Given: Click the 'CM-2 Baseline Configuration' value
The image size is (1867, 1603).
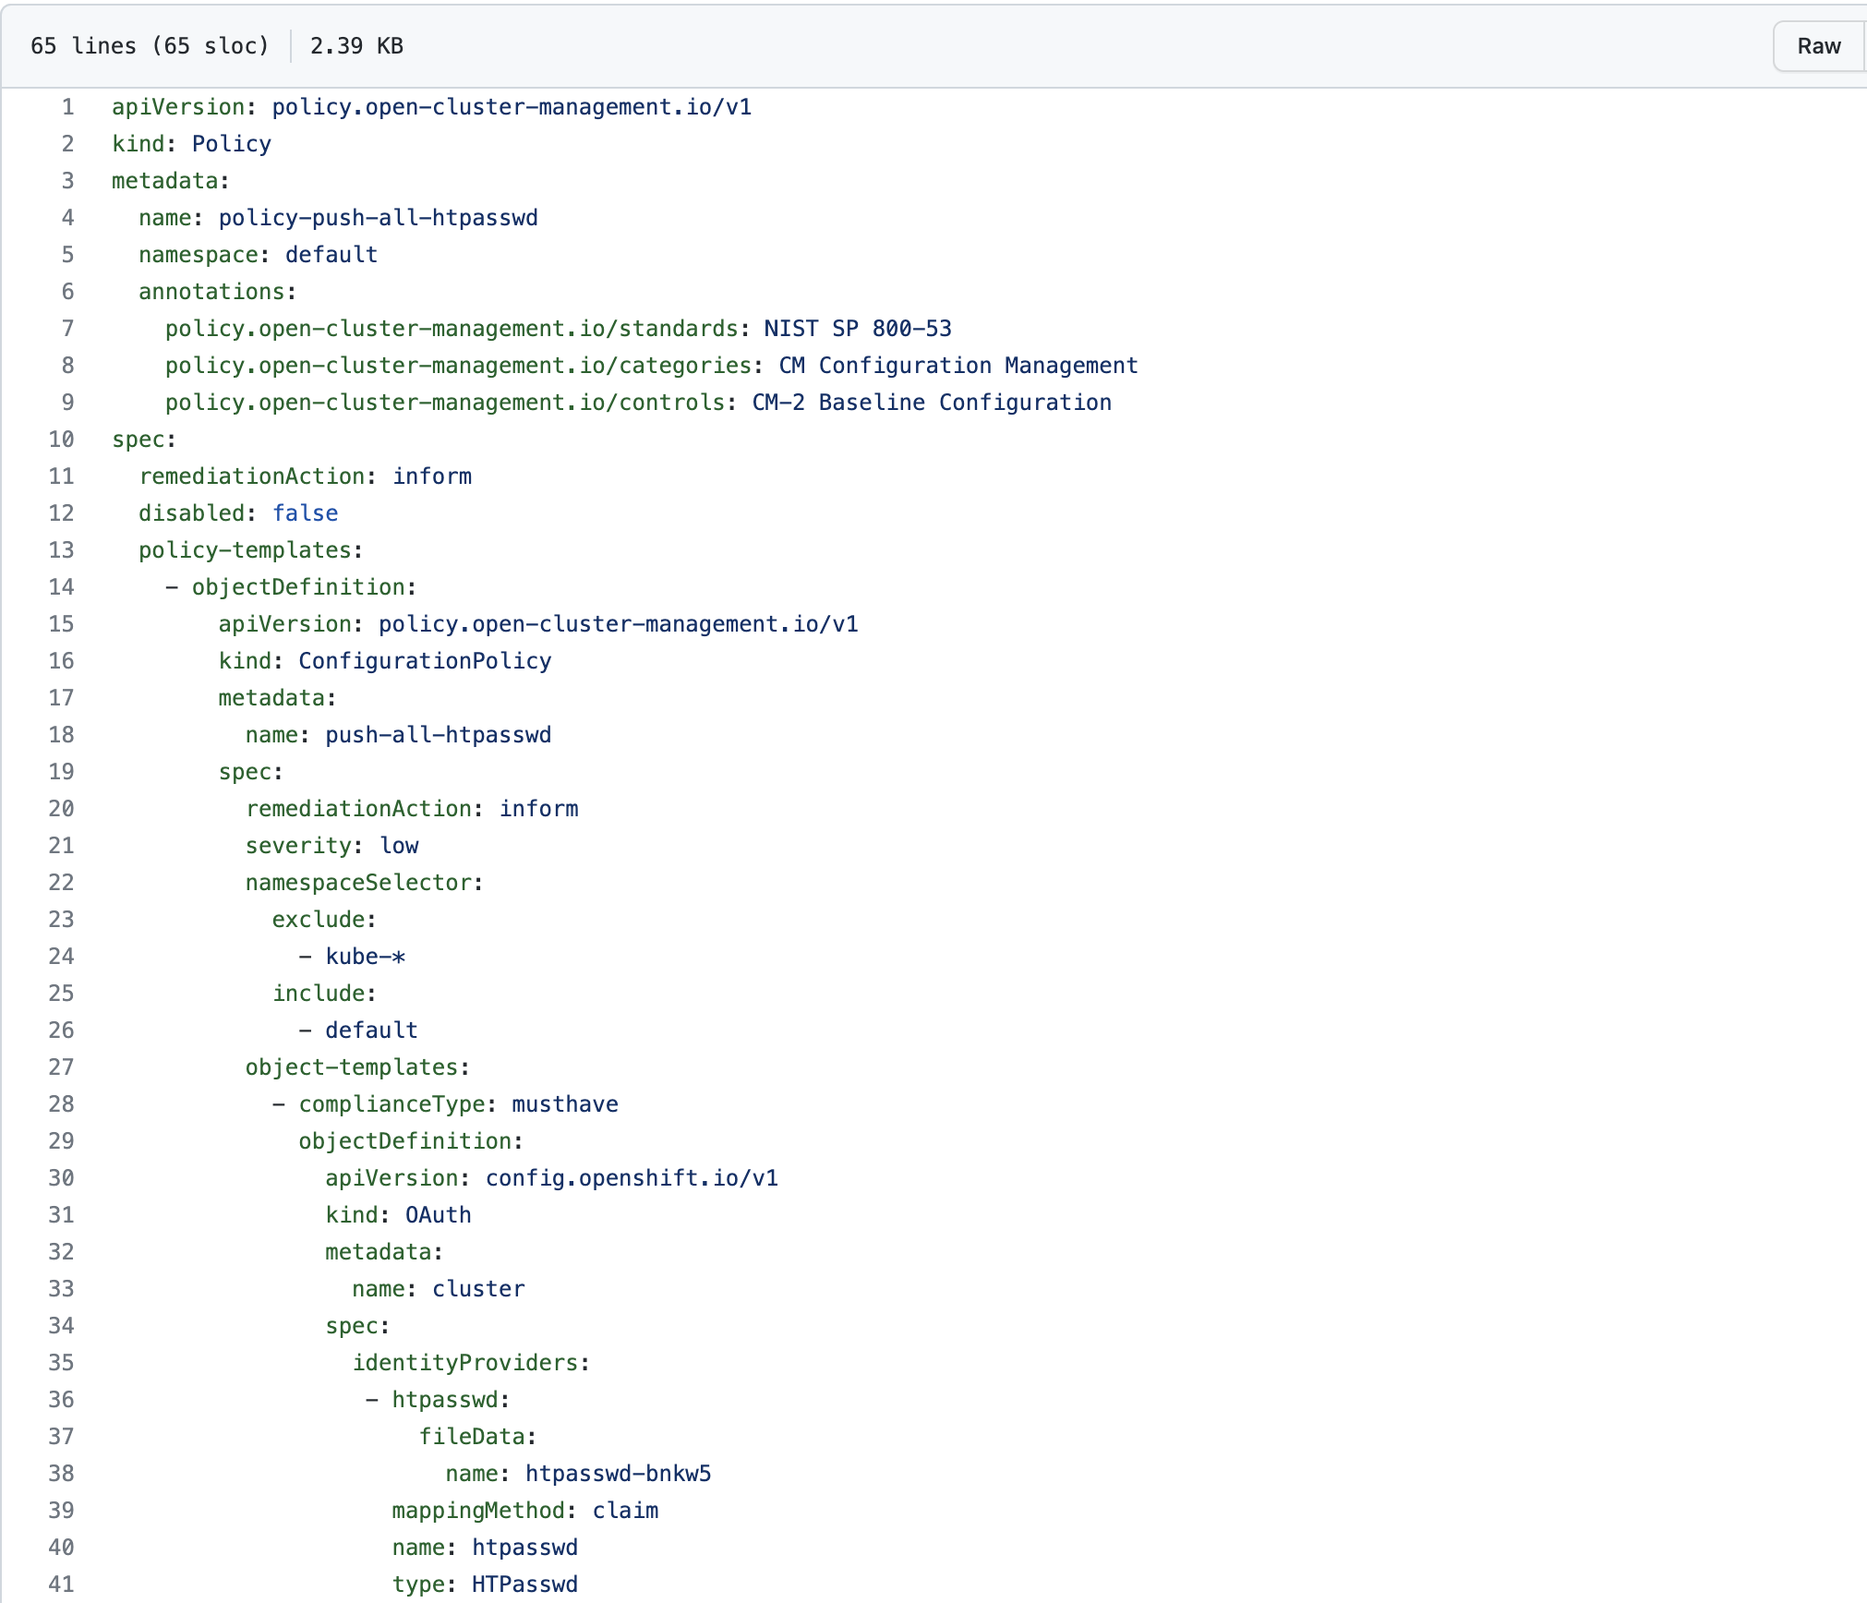Looking at the screenshot, I should pos(931,403).
